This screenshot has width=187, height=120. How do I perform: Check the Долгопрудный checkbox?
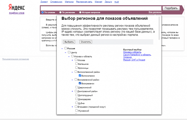(x=76, y=95)
